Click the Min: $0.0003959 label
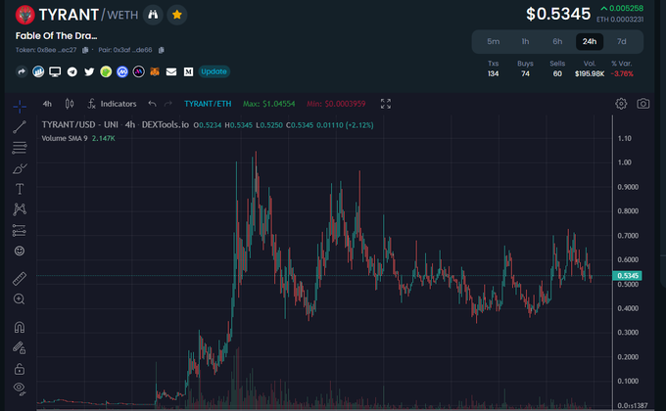Screen dimensions: 666x411 (x=336, y=104)
